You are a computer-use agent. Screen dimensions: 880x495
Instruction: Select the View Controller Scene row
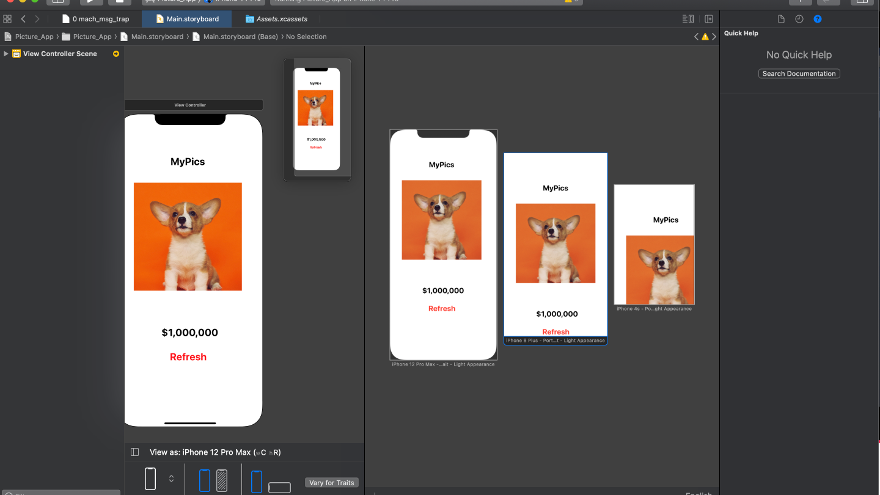tap(61, 54)
